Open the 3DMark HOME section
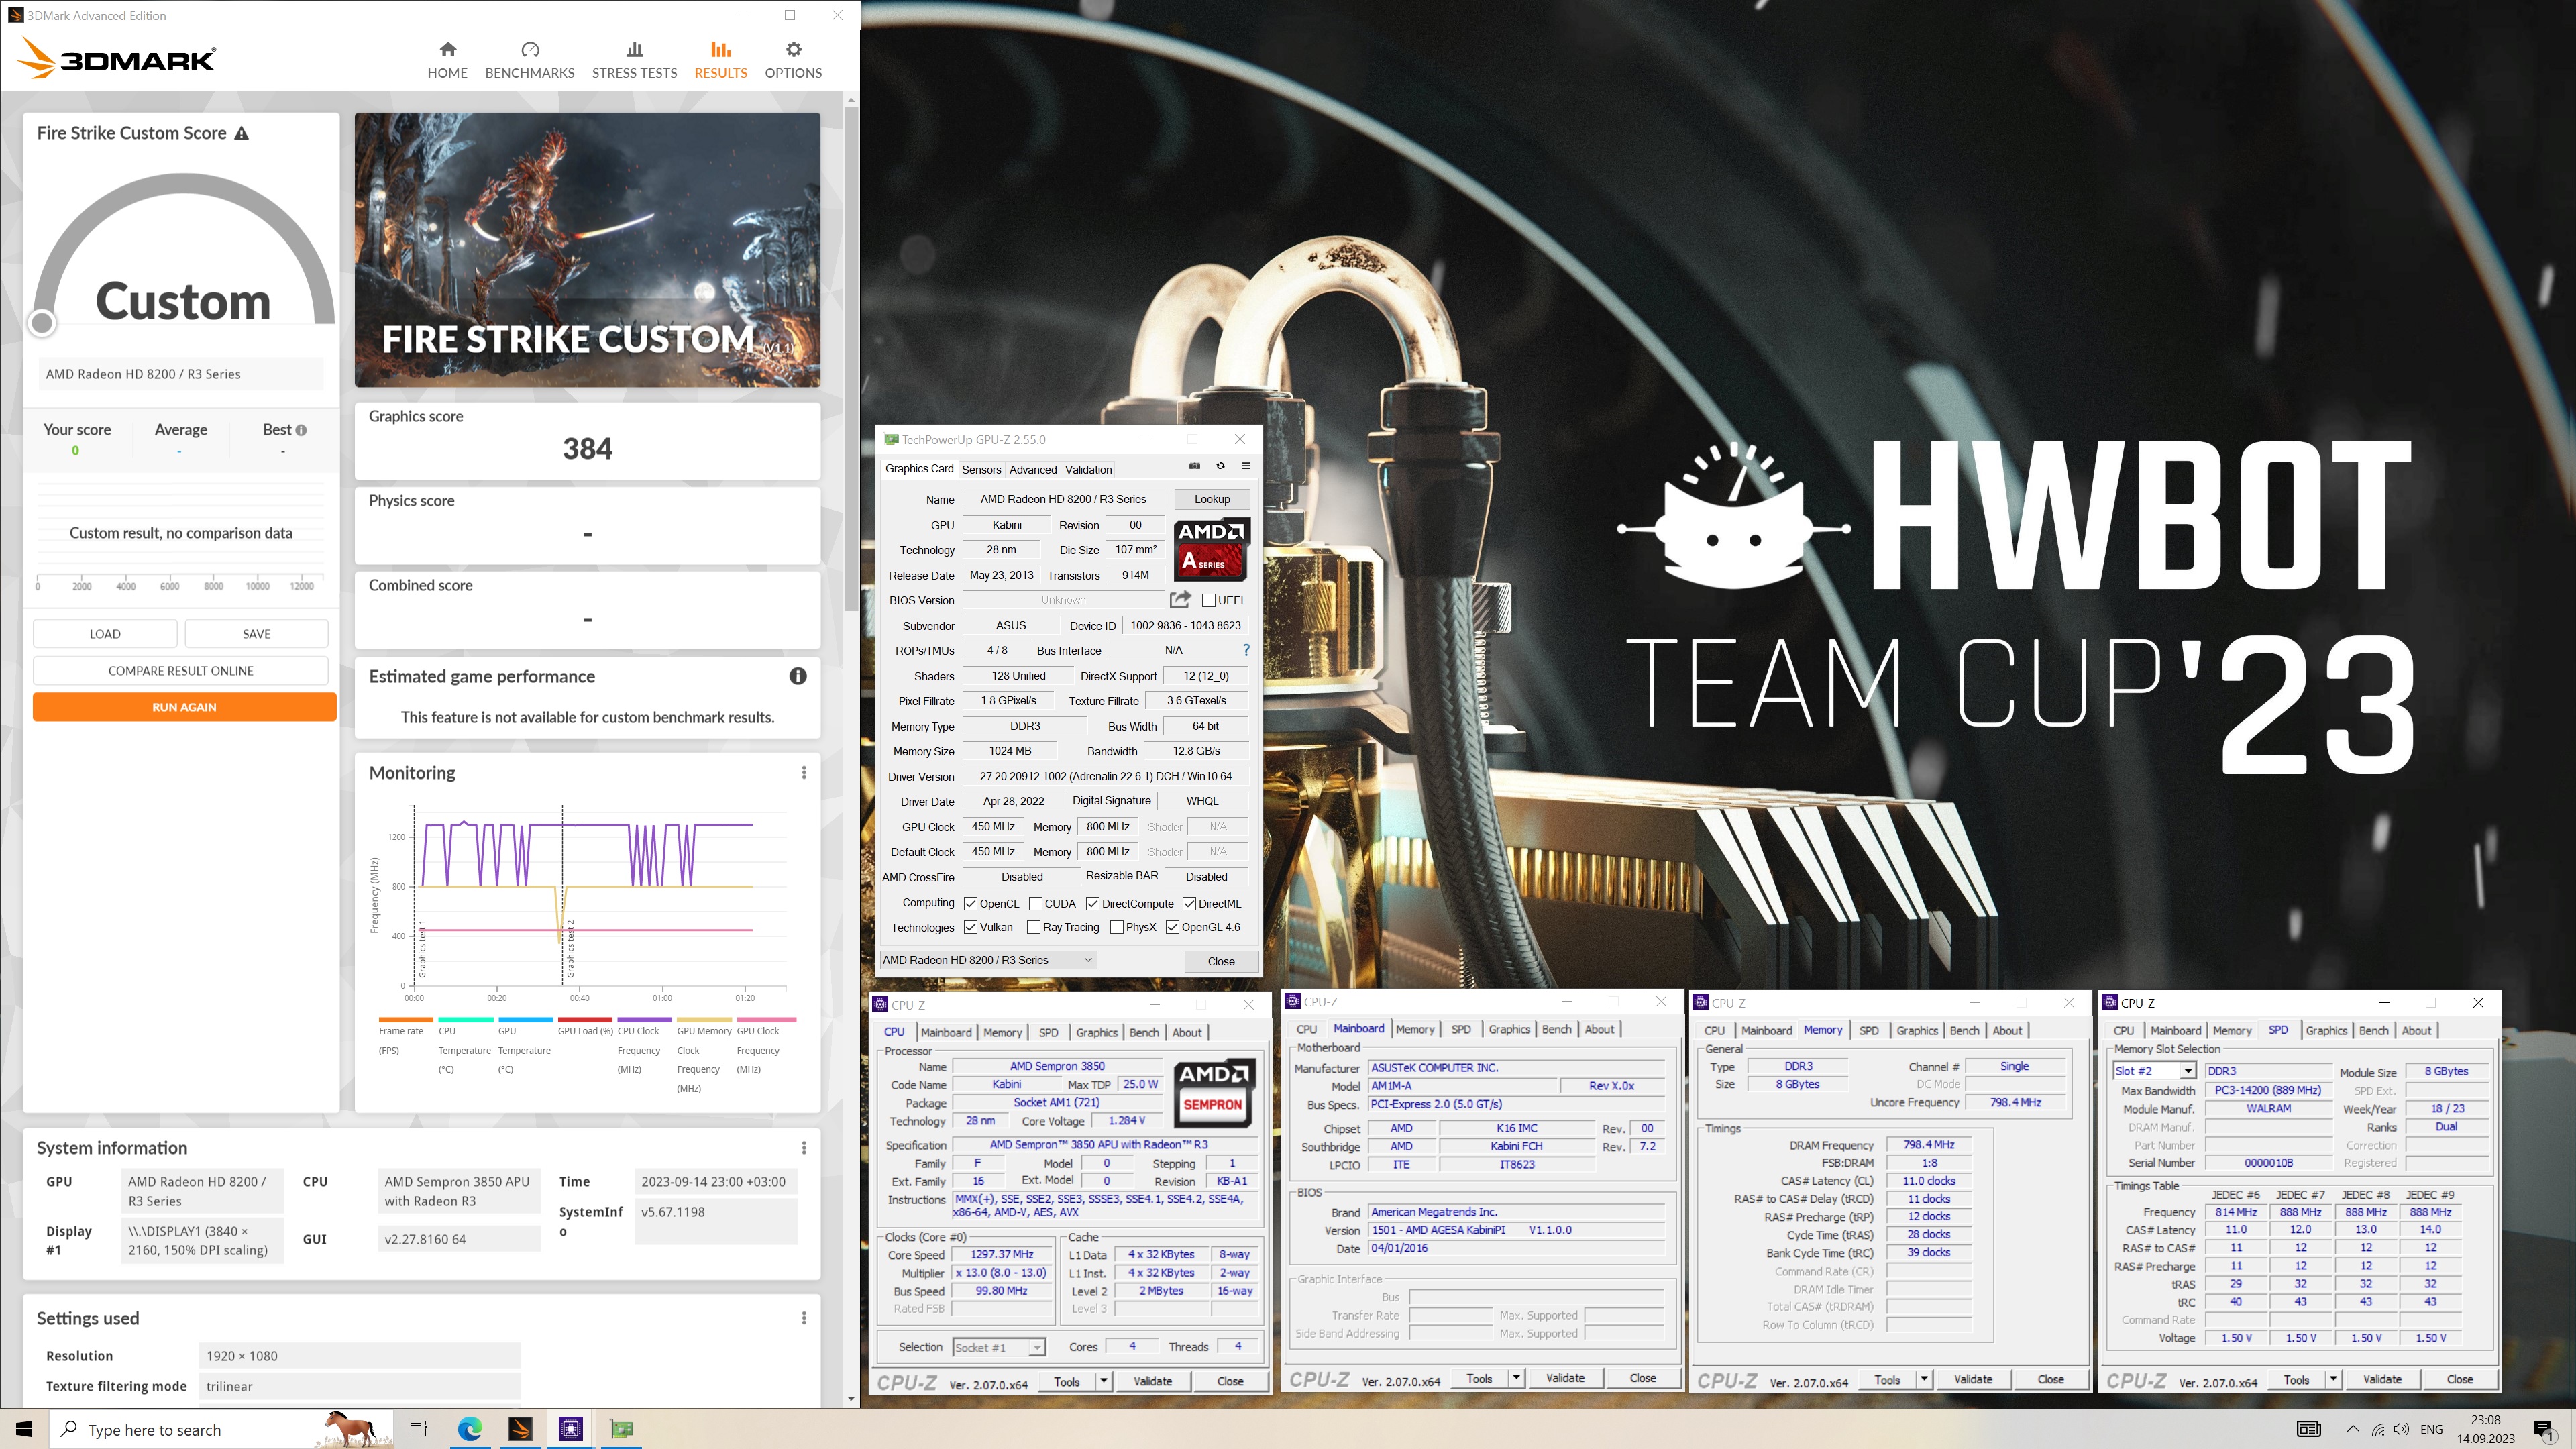The image size is (2576, 1449). tap(447, 60)
